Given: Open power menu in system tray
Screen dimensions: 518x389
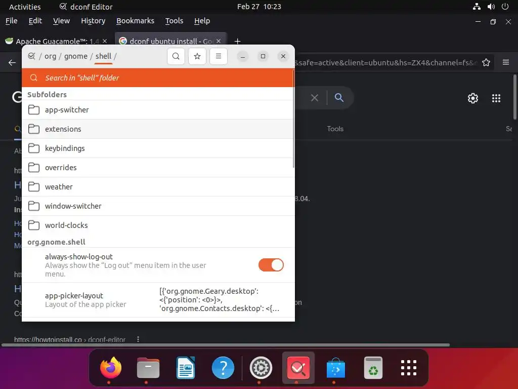Looking at the screenshot, I should 505,6.
